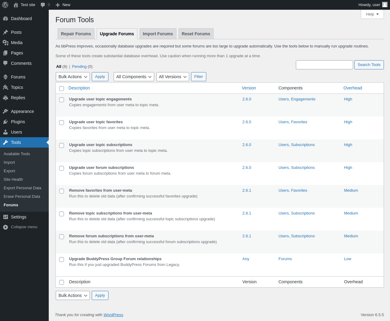Click the Posts pushpin icon
This screenshot has width=390, height=321.
[x=5, y=32]
